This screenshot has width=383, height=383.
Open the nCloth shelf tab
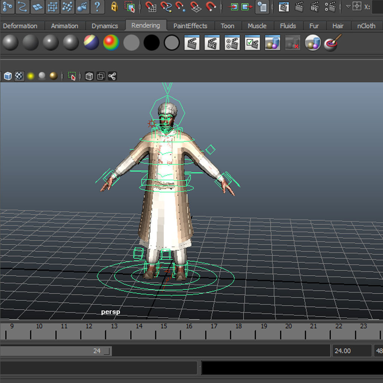pyautogui.click(x=367, y=26)
